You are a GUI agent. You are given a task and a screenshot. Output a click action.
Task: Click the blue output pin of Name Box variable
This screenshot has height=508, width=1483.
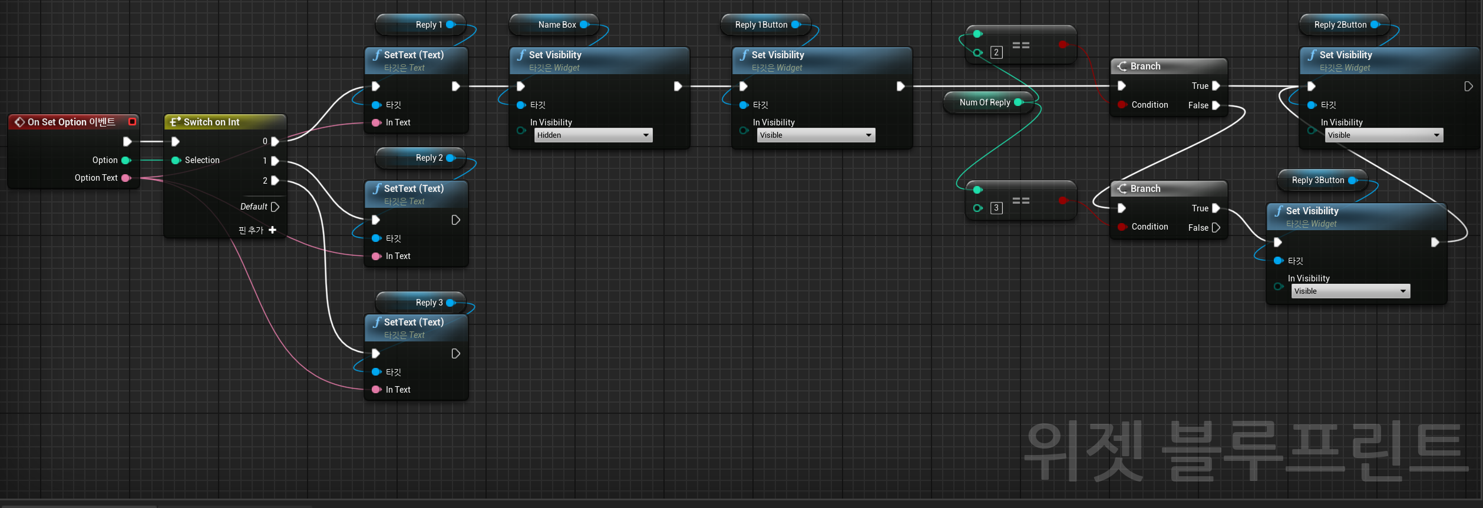[x=584, y=25]
